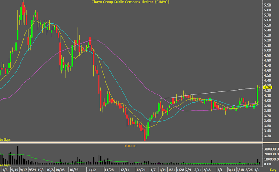
Task: Select the orange Volume pane title
Action: tap(130, 146)
